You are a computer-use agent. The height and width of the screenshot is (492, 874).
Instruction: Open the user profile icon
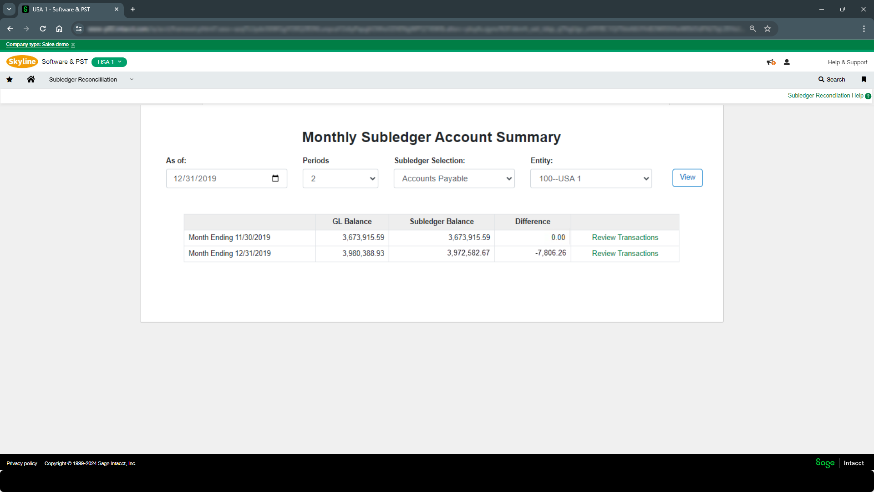point(787,62)
